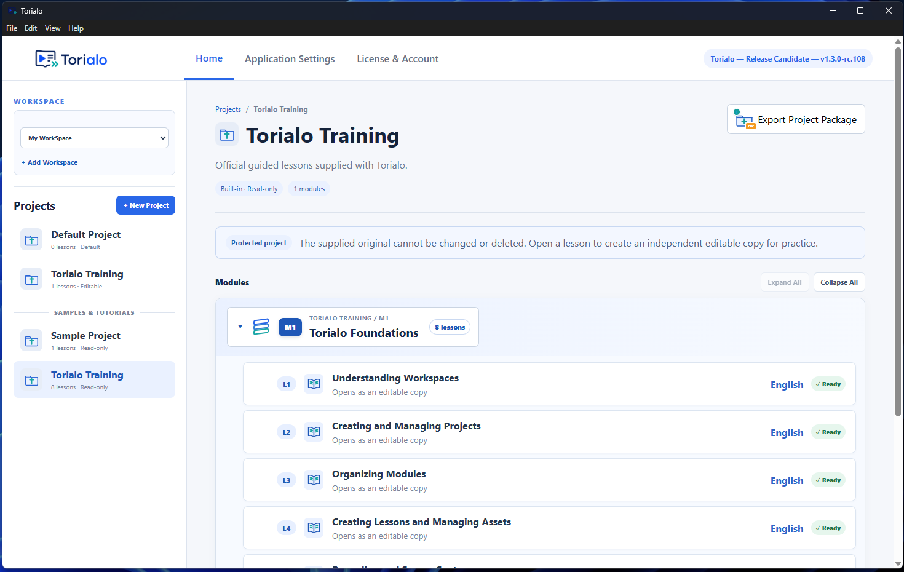Click the 1 modules tag
Screen dimensions: 904x572
point(309,189)
